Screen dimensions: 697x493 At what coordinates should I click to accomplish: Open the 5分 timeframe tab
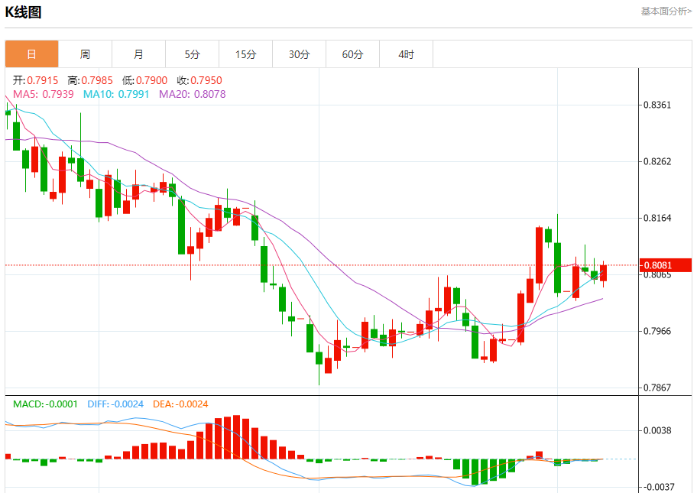192,54
